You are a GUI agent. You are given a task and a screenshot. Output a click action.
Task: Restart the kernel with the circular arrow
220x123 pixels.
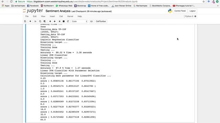tap(68, 21)
